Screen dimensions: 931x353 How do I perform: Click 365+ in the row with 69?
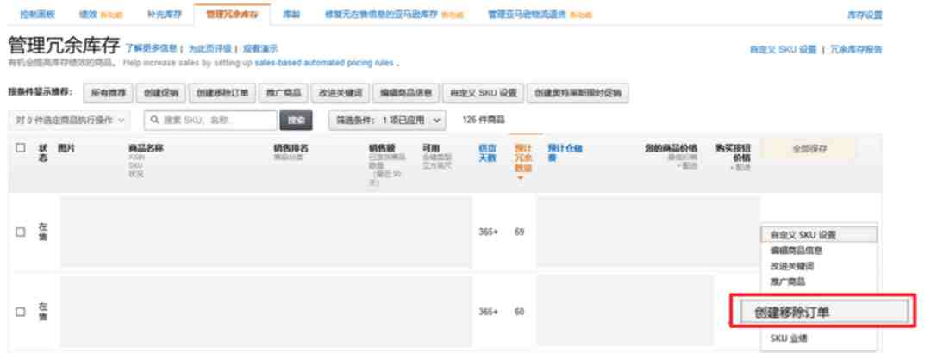[x=488, y=232]
